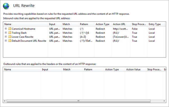Click the outbound Action Value column header
The image size is (169, 107).
(x=135, y=69)
